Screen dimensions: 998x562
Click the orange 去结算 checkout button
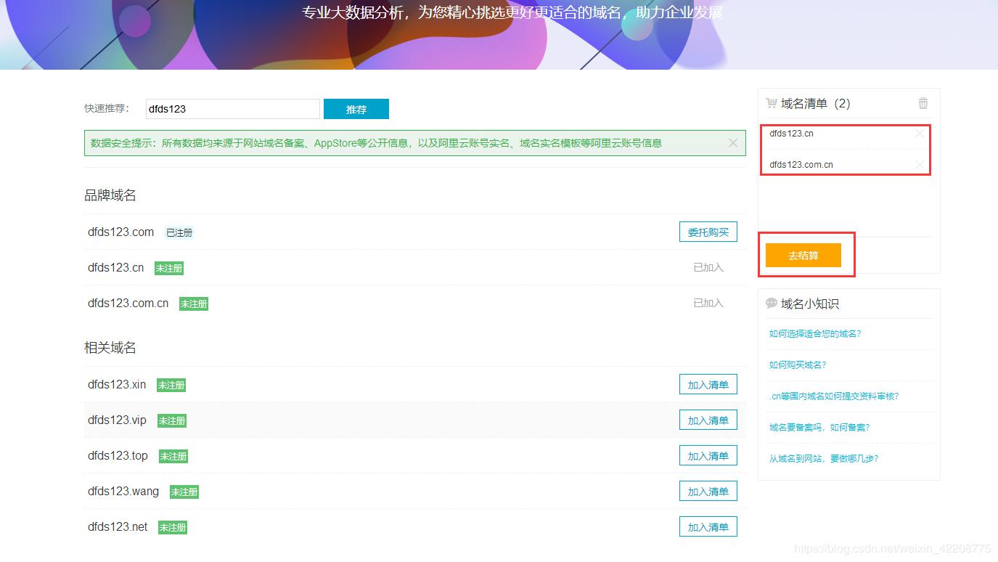tap(803, 255)
